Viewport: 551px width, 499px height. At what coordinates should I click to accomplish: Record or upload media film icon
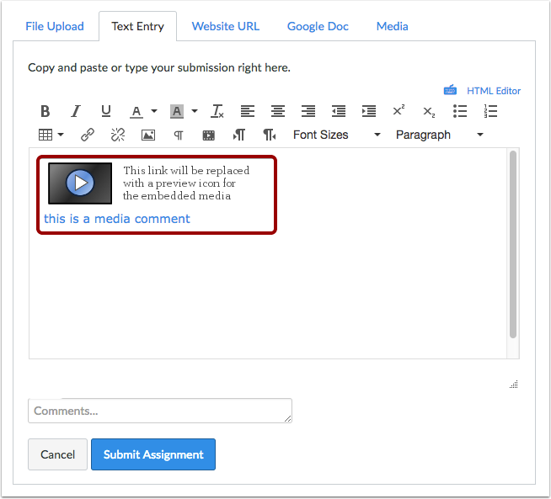209,135
